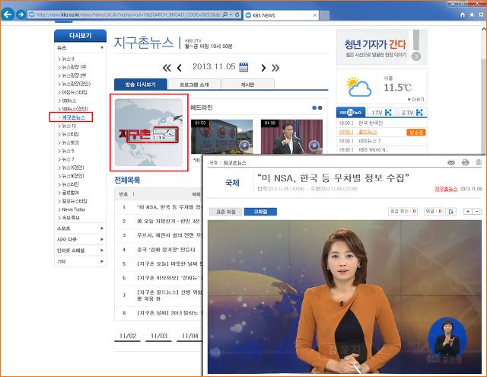Open the browser Tools gear icon
This screenshot has width=487, height=377.
[x=481, y=14]
